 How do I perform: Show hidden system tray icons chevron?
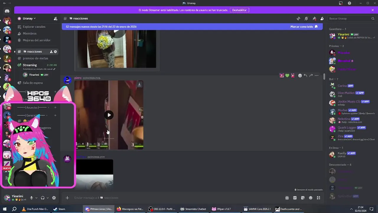(x=351, y=209)
